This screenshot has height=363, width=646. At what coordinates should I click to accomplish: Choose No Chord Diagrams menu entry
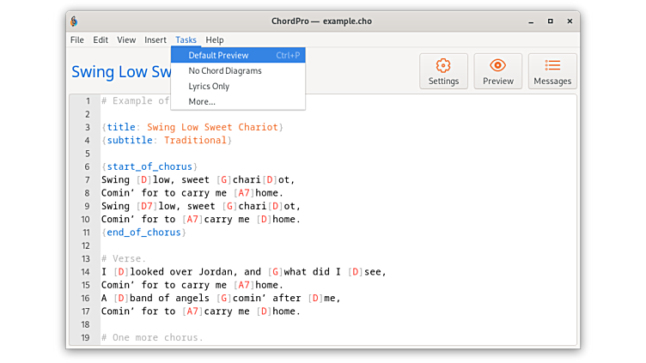224,71
